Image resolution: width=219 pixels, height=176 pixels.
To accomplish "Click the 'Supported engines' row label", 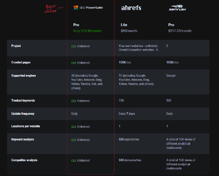I will click(x=24, y=76).
